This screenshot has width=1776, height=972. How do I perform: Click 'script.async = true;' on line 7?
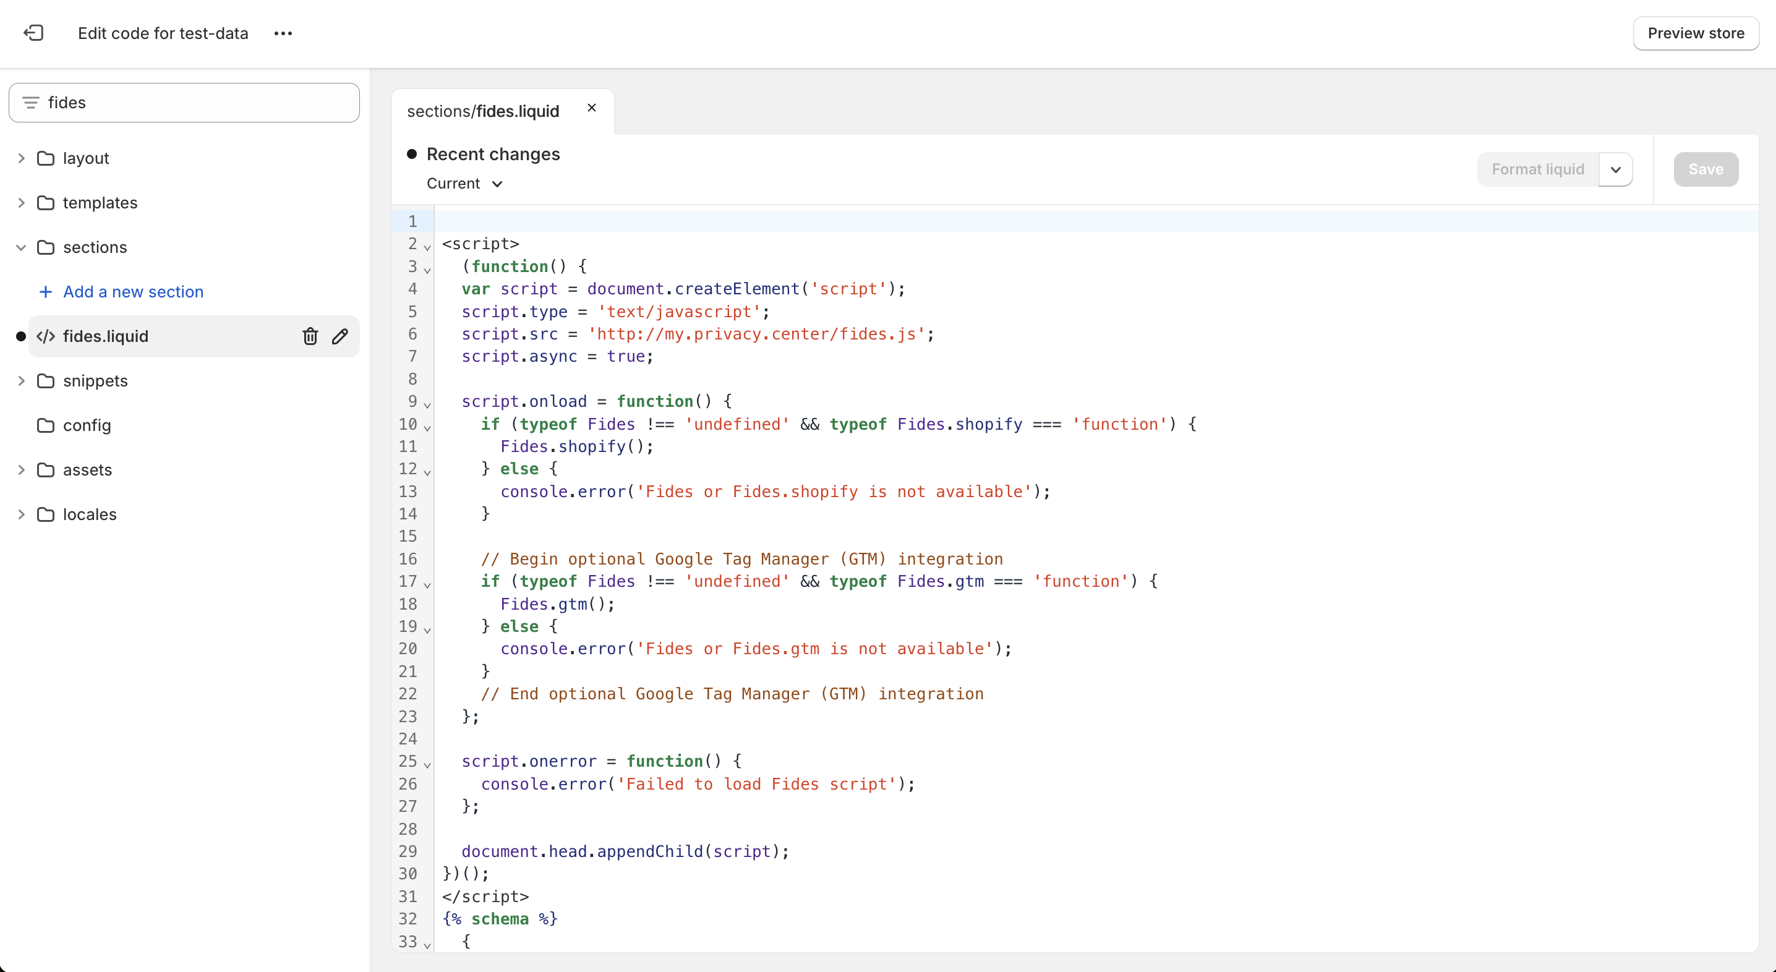click(x=557, y=356)
